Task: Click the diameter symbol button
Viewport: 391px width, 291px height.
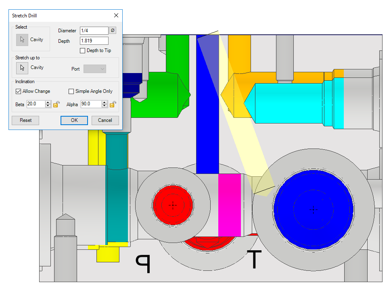Action: pyautogui.click(x=113, y=31)
